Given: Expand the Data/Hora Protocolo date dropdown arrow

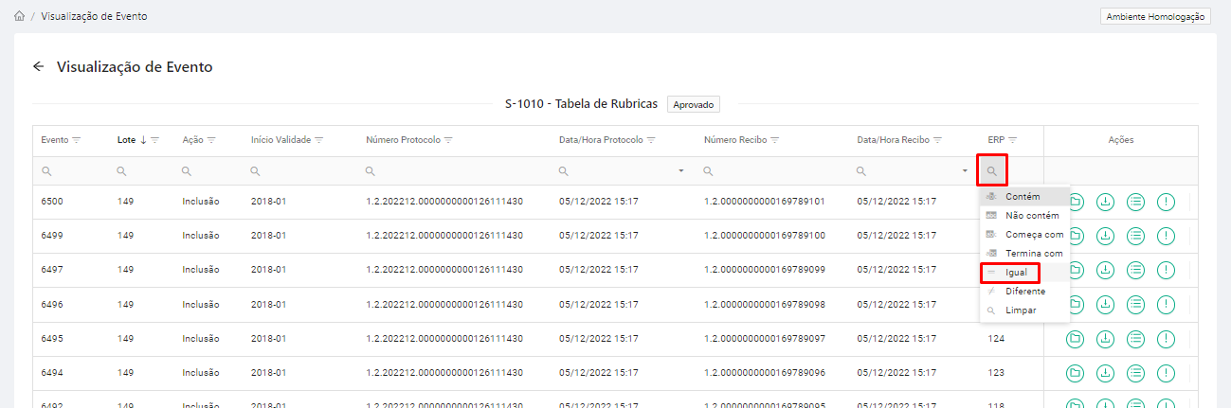Looking at the screenshot, I should click(680, 171).
